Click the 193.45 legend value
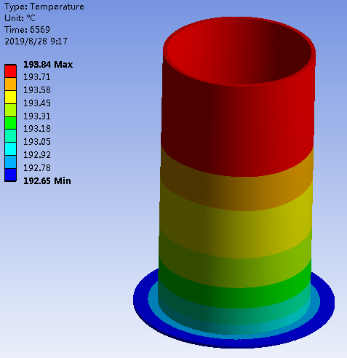The height and width of the screenshot is (358, 347). [37, 103]
